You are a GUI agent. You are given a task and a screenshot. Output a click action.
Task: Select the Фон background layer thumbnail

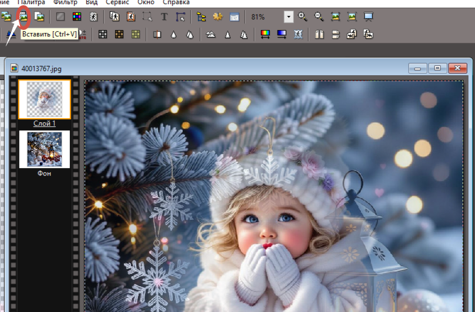point(45,149)
